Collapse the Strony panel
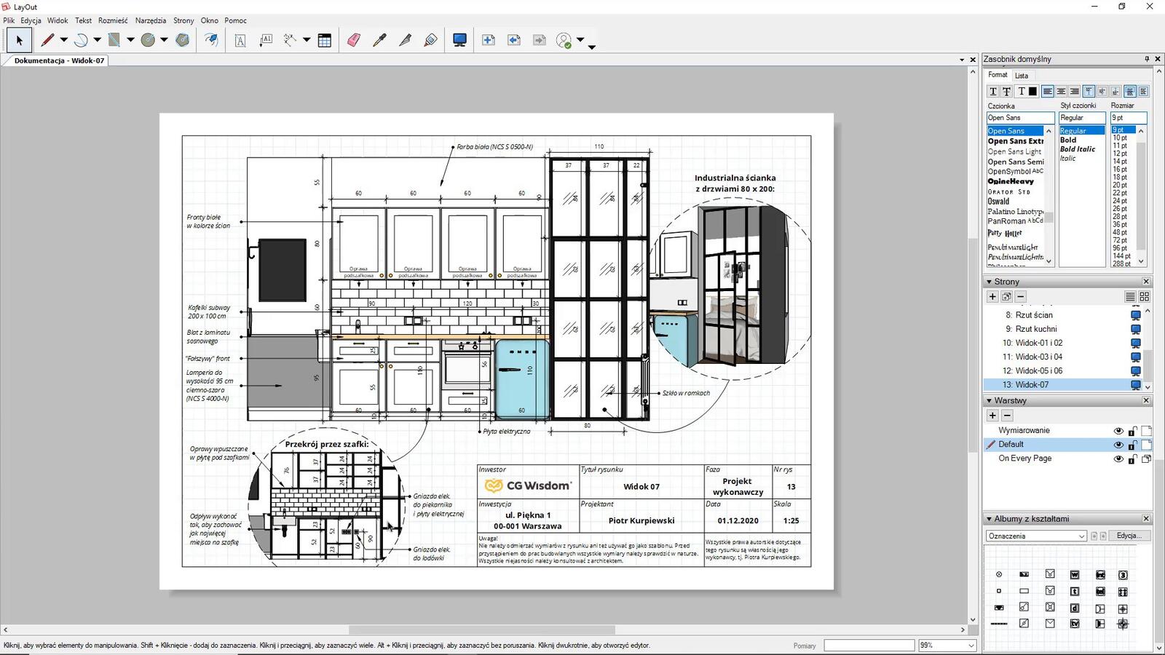 989,282
